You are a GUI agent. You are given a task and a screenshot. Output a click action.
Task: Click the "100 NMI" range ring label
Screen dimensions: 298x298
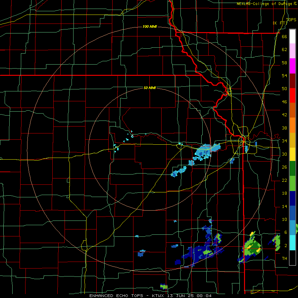150,26
